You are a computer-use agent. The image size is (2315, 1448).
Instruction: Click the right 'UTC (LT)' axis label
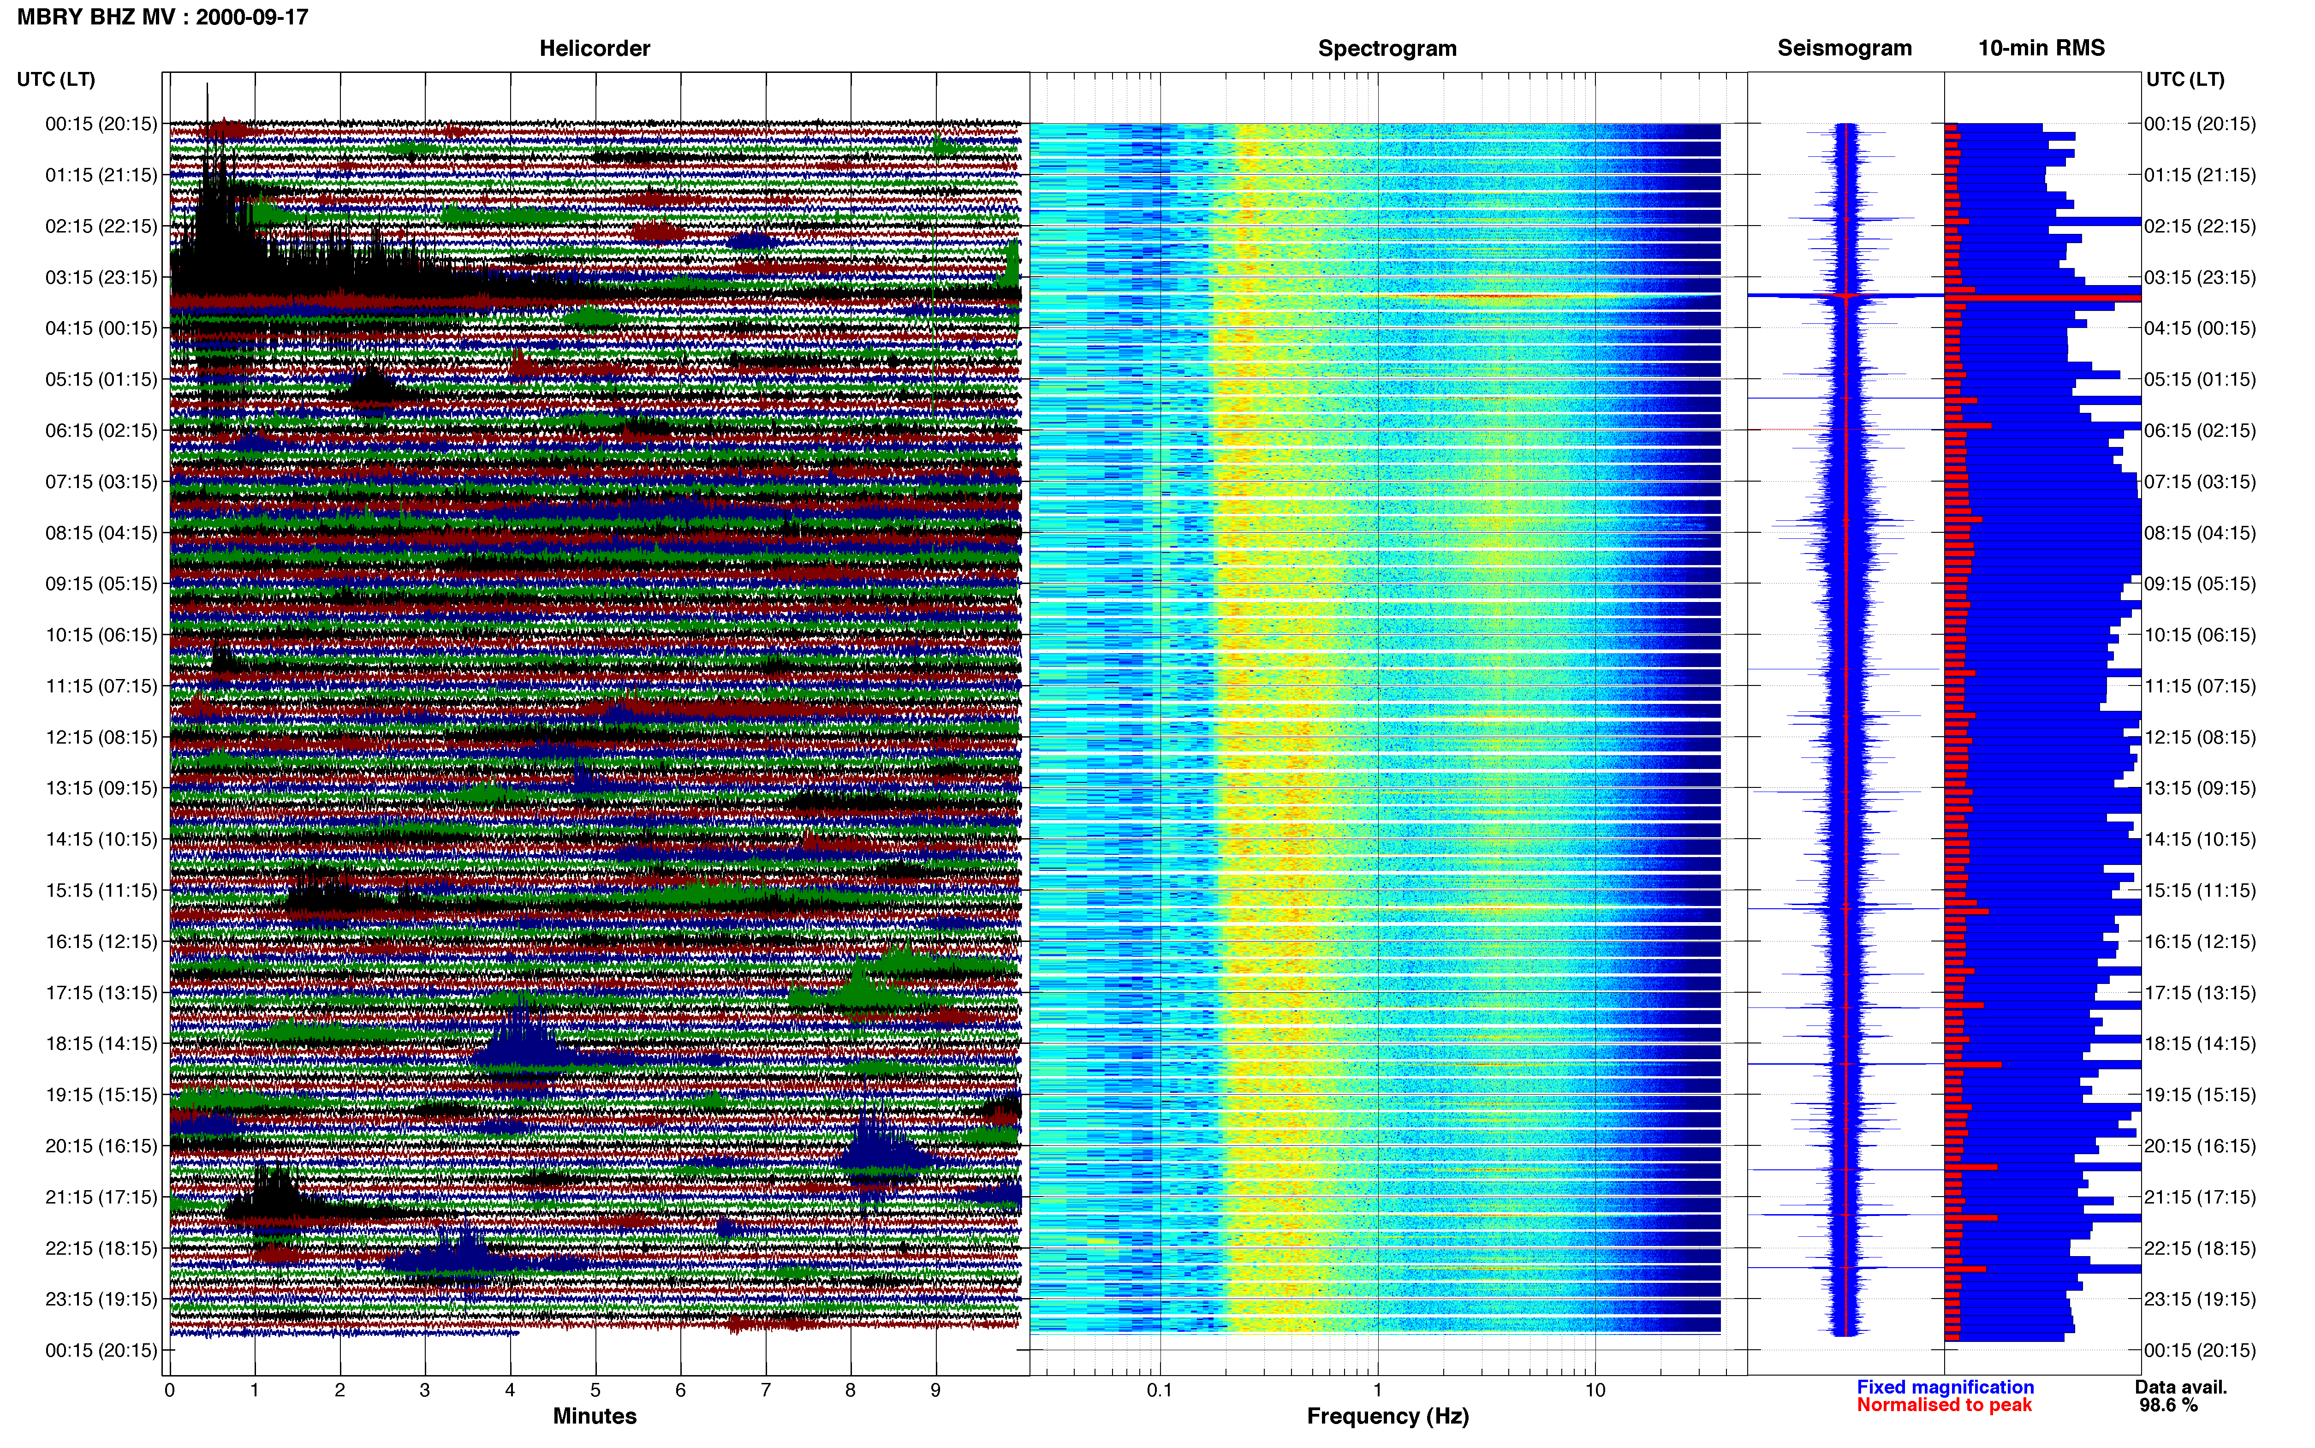(2185, 79)
